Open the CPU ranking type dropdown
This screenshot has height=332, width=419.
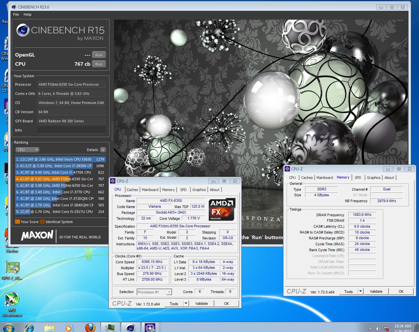pos(28,150)
